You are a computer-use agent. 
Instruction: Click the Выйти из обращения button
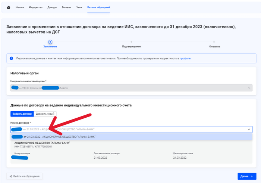point(25,176)
